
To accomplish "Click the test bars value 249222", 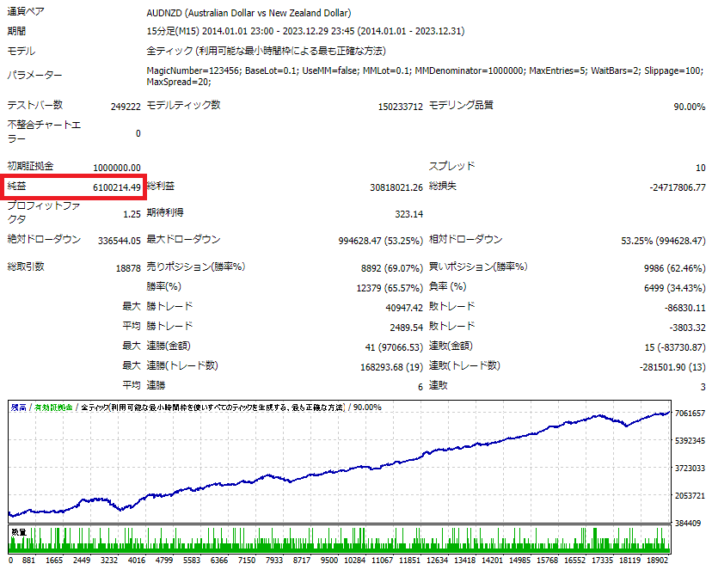I will [x=126, y=107].
